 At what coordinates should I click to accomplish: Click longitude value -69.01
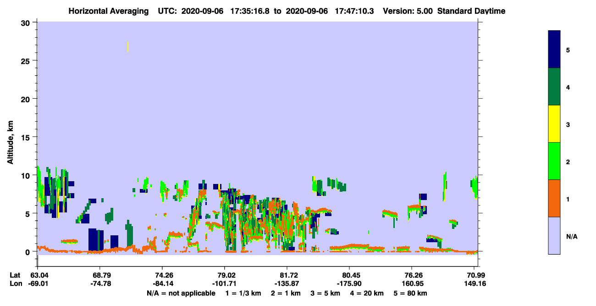click(38, 284)
